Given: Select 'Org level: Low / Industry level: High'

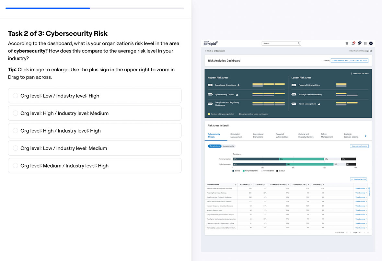Looking at the screenshot, I should point(95,96).
